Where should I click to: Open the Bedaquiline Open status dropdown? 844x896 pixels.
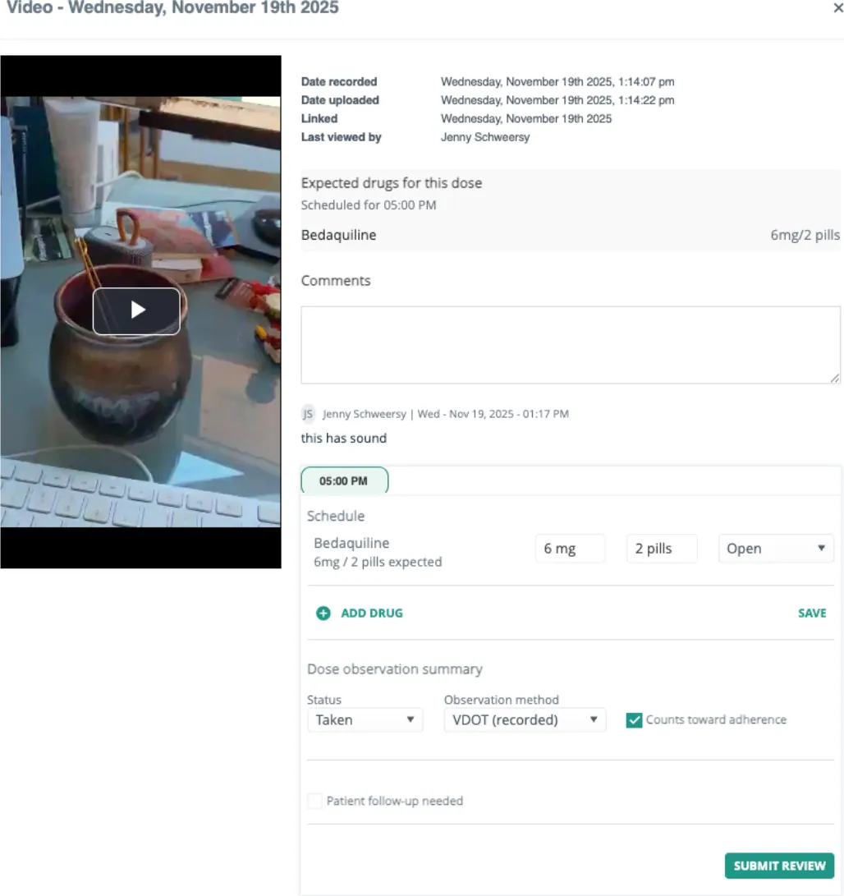775,549
